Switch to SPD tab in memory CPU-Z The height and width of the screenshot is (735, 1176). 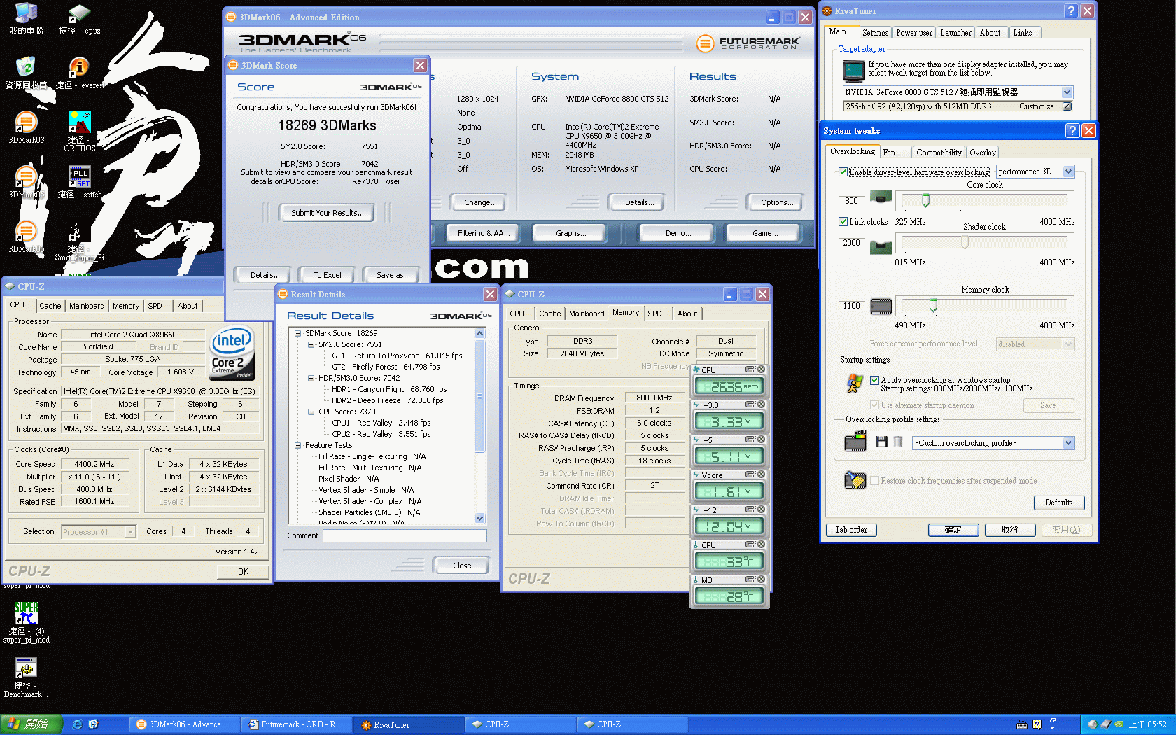tap(654, 314)
